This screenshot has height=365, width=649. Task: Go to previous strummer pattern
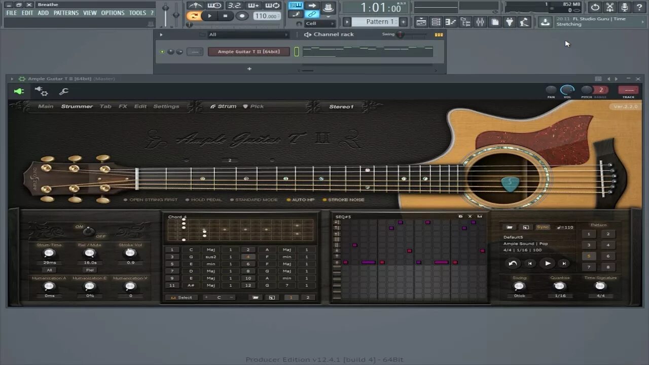coord(530,263)
